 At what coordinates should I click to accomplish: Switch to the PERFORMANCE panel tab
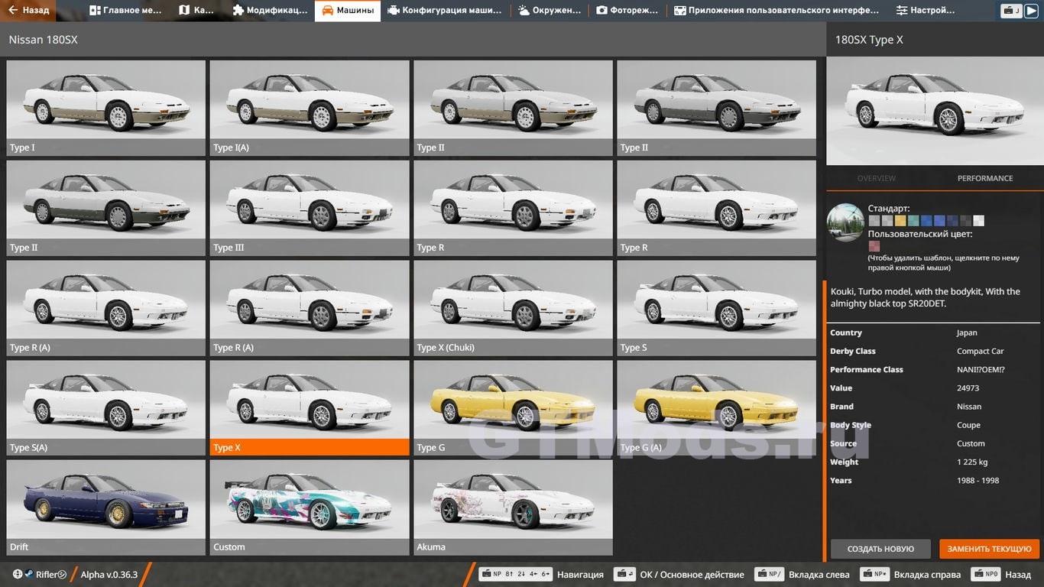pos(985,178)
